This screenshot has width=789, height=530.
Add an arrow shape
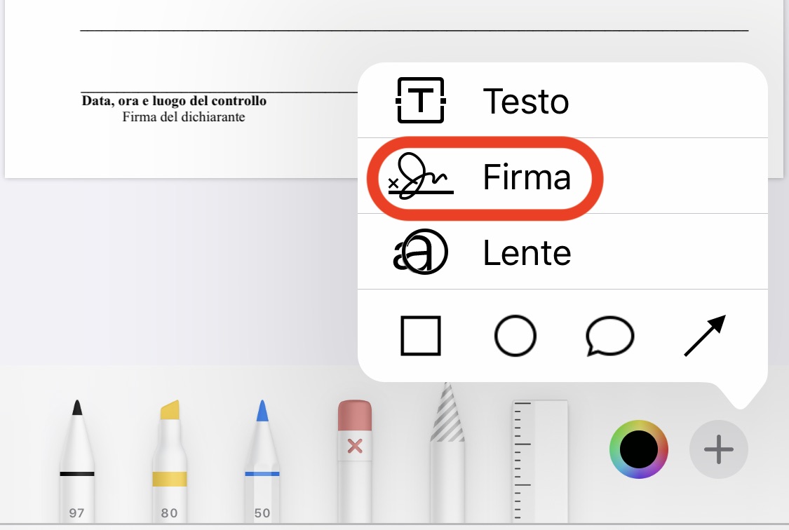click(704, 336)
